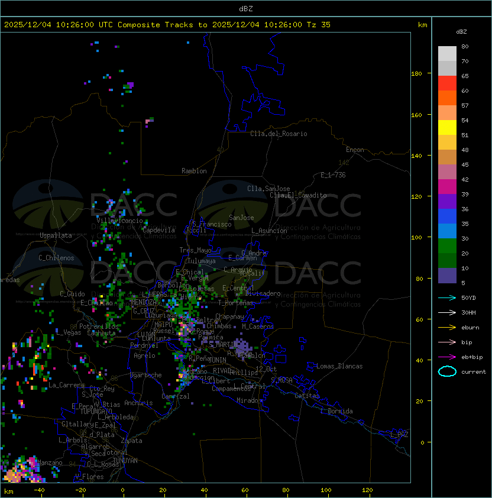
Task: Click the Potrerillos label
Action: point(99,326)
